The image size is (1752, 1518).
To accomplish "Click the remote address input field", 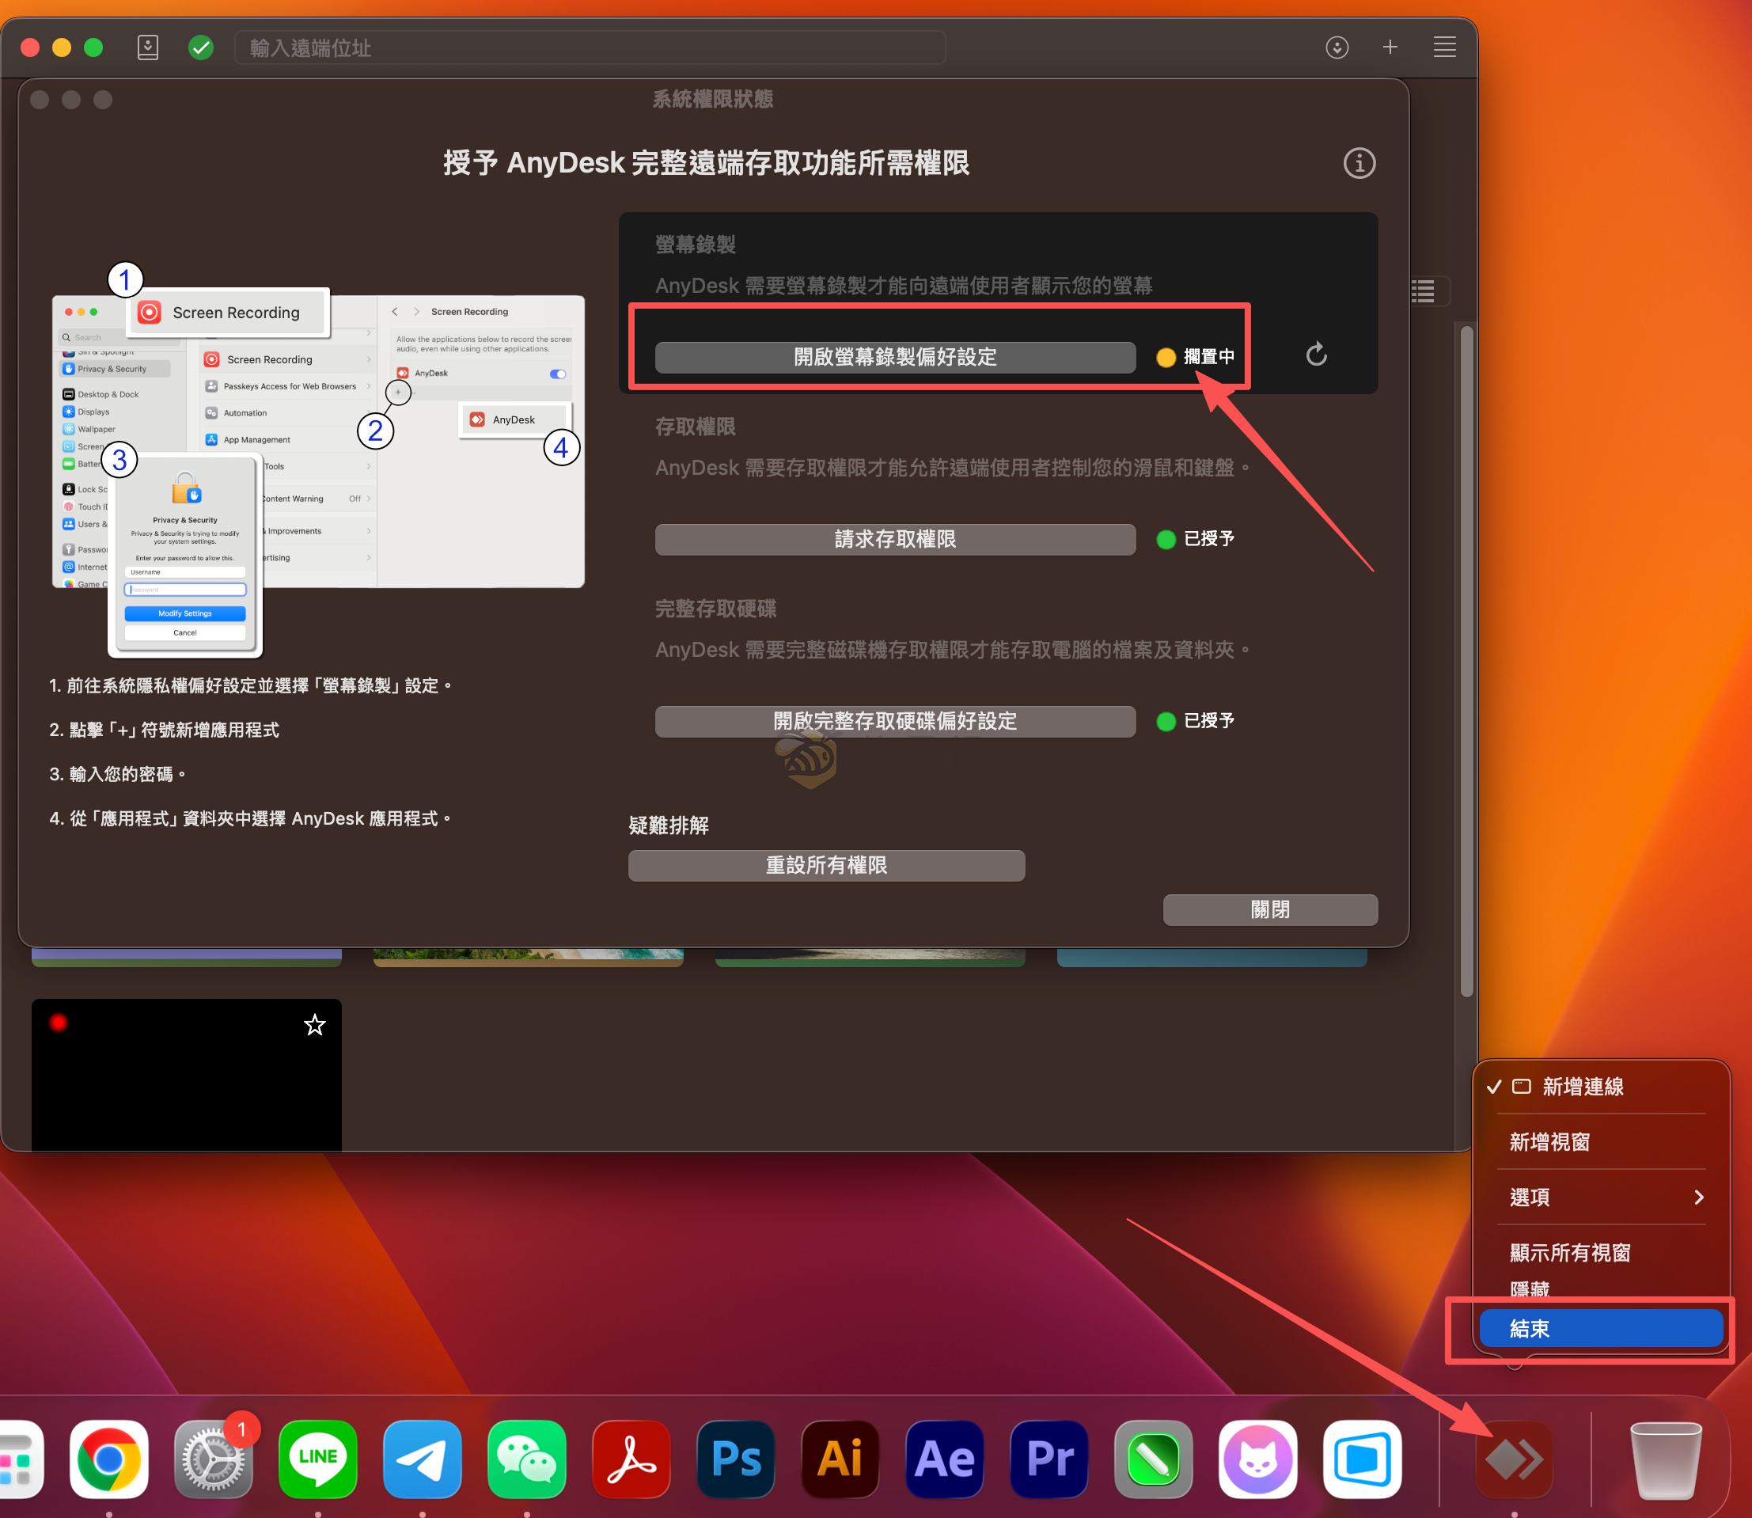I will tap(590, 47).
